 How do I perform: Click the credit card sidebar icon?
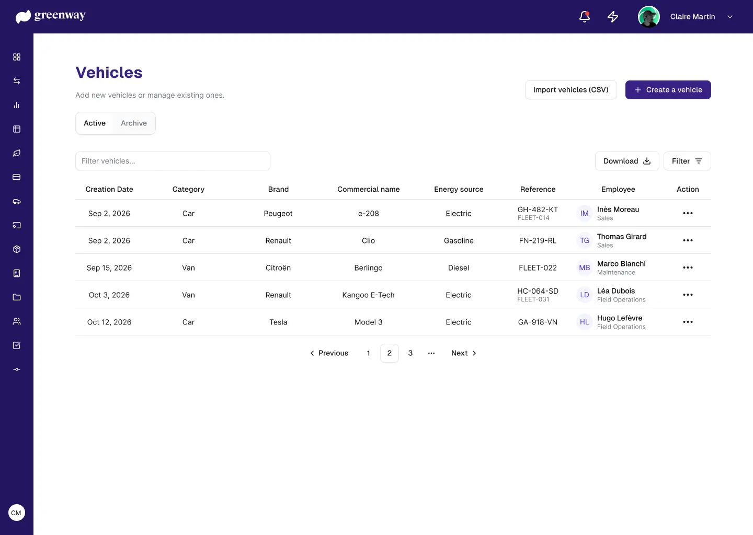pyautogui.click(x=17, y=177)
